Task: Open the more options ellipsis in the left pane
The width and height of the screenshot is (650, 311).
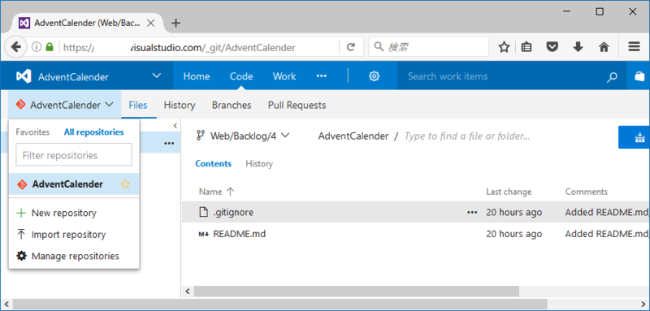Action: [x=169, y=143]
